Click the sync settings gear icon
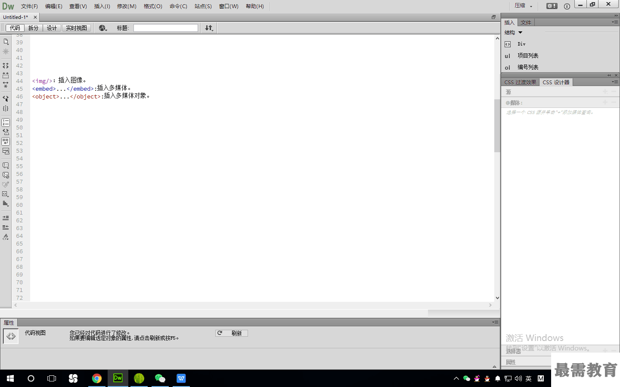Viewport: 620px width, 387px height. 552,6
